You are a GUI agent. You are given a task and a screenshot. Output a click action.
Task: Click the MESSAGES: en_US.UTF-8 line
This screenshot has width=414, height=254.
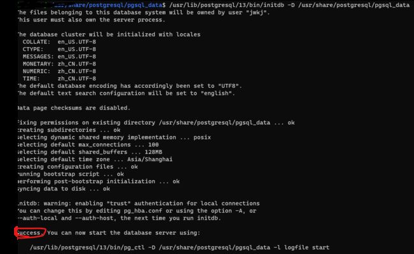59,57
